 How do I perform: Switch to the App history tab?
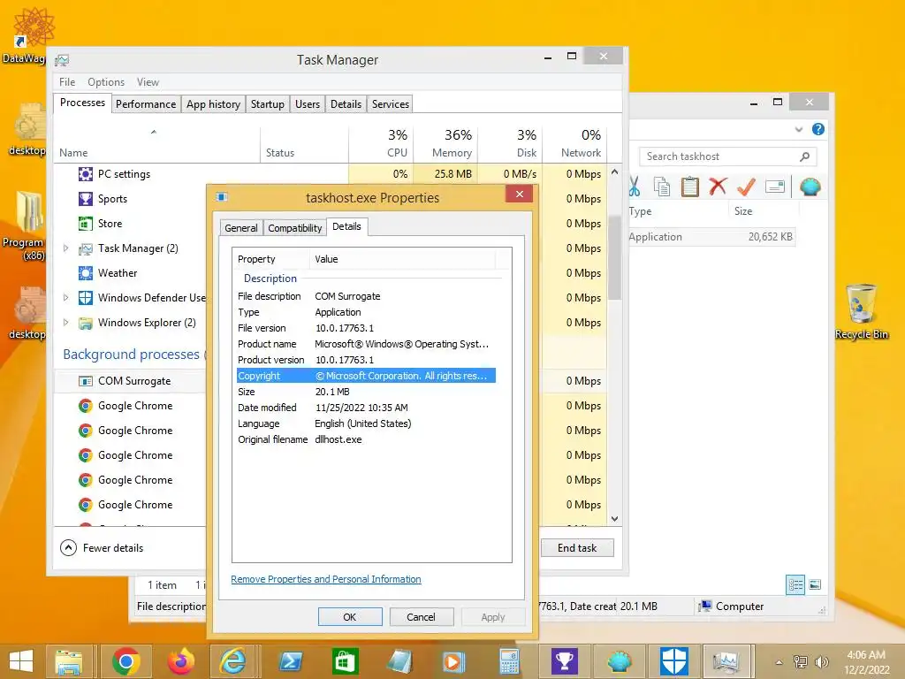[213, 104]
